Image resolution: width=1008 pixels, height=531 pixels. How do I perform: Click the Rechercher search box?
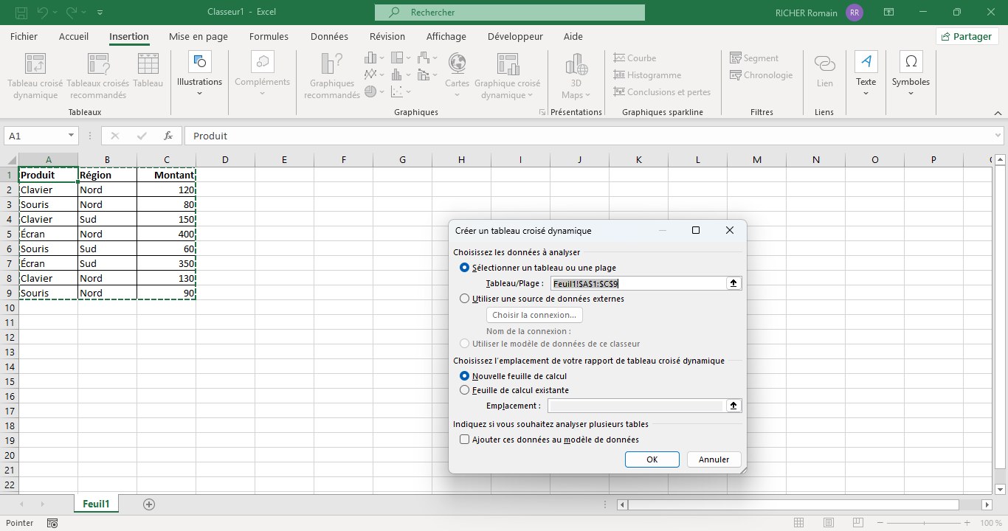point(509,13)
